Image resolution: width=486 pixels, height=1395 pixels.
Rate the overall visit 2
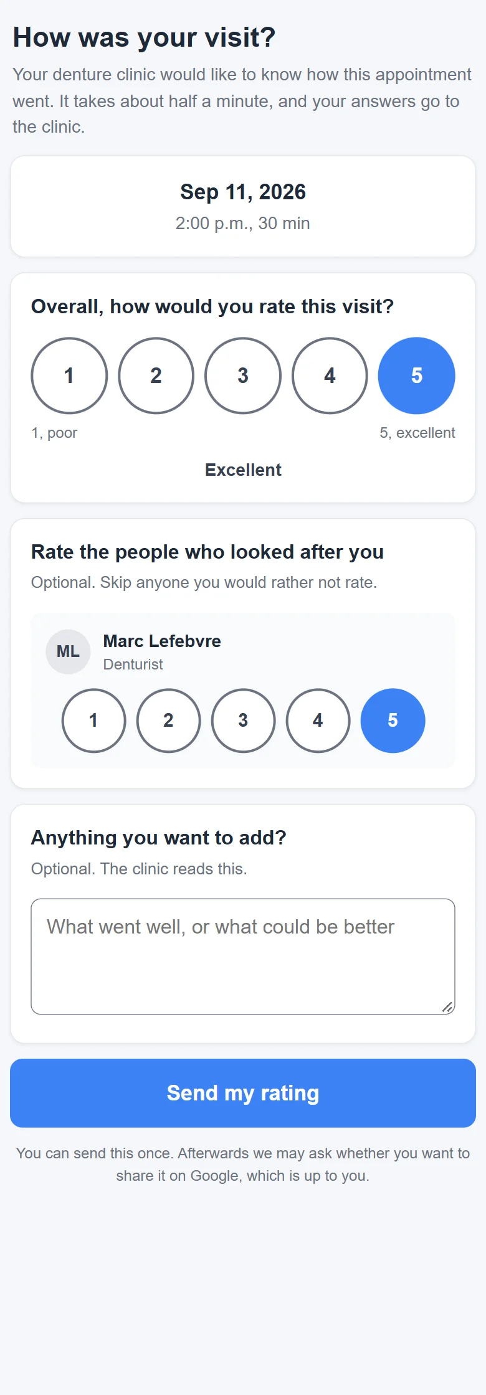[156, 376]
